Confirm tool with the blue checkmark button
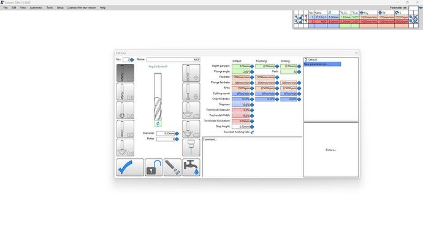 [x=130, y=167]
